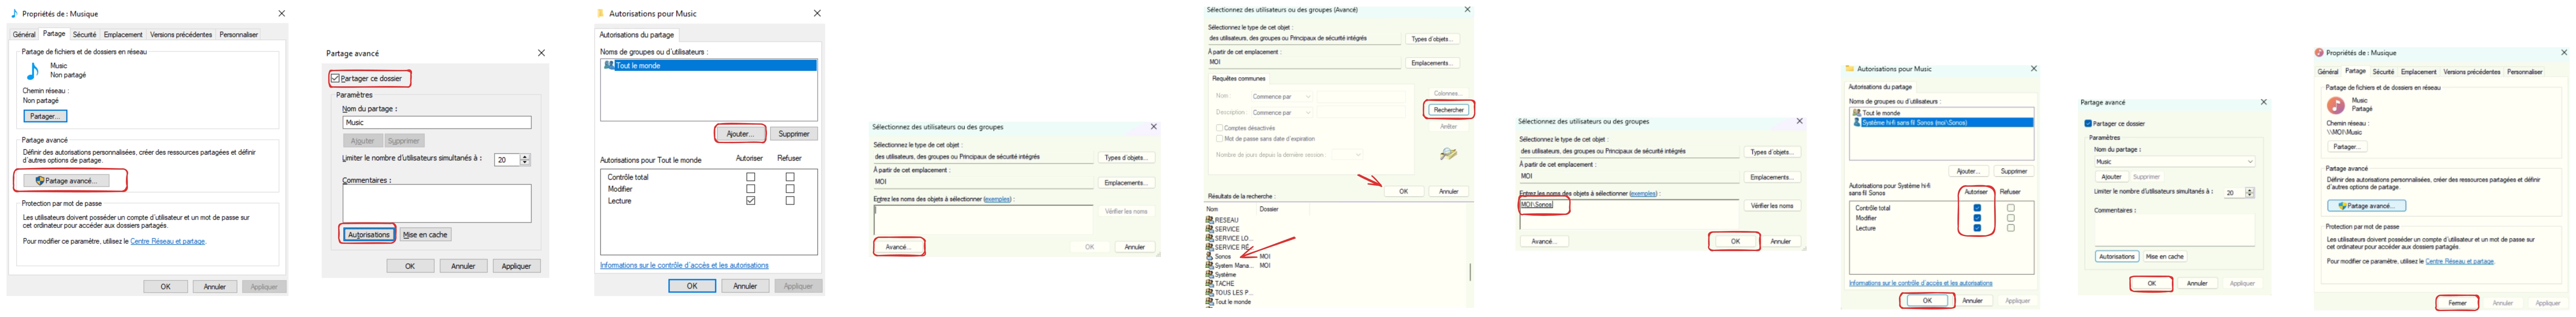Select "Système hi-fi sans fil Sonos (moi\Sonos)" entry
Viewport: 2576px width, 317px height.
1941,123
